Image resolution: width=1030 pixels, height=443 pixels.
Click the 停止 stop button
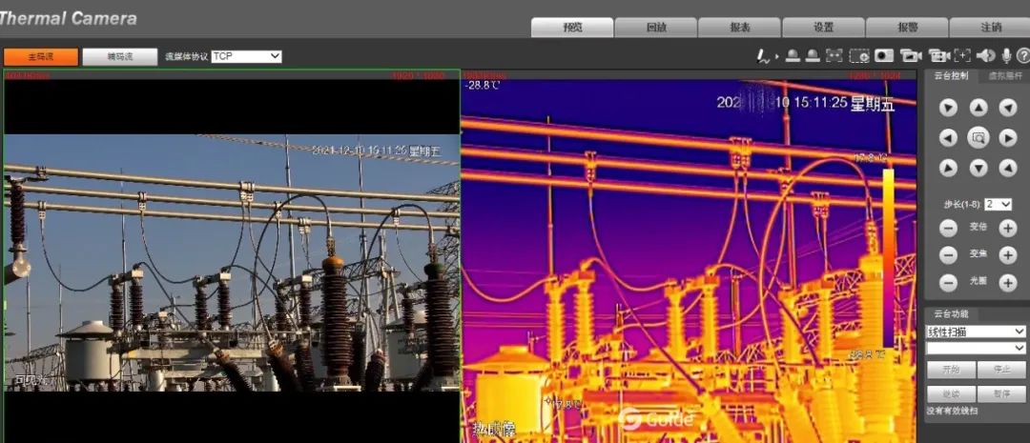(1001, 370)
